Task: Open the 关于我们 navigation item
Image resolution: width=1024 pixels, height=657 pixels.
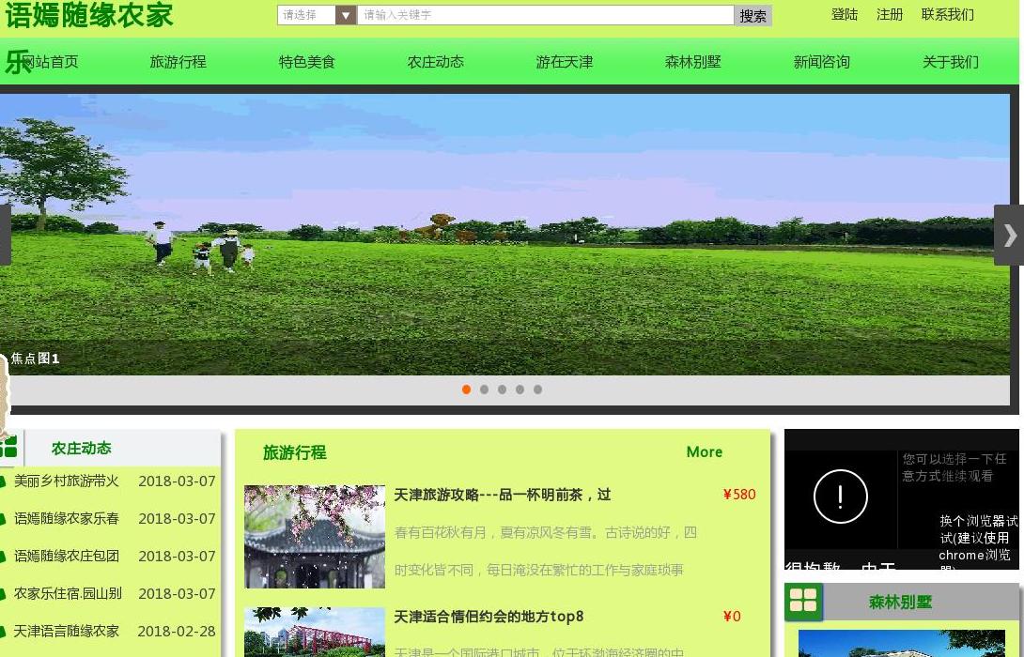Action: tap(950, 62)
